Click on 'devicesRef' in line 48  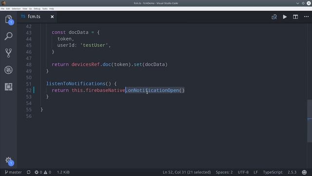[85, 65]
